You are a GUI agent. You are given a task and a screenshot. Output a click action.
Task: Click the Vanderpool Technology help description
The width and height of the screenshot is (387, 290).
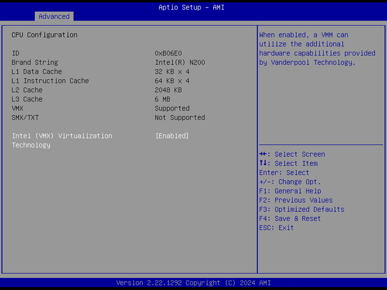(317, 48)
